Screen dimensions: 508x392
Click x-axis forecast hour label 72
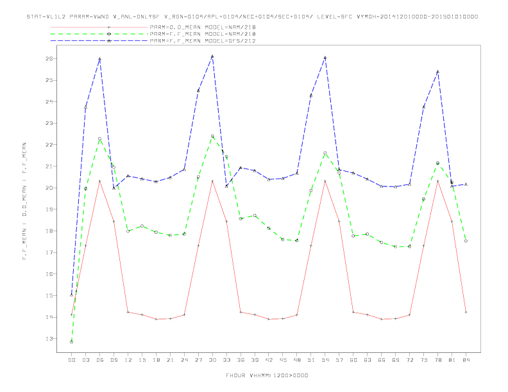(409, 360)
